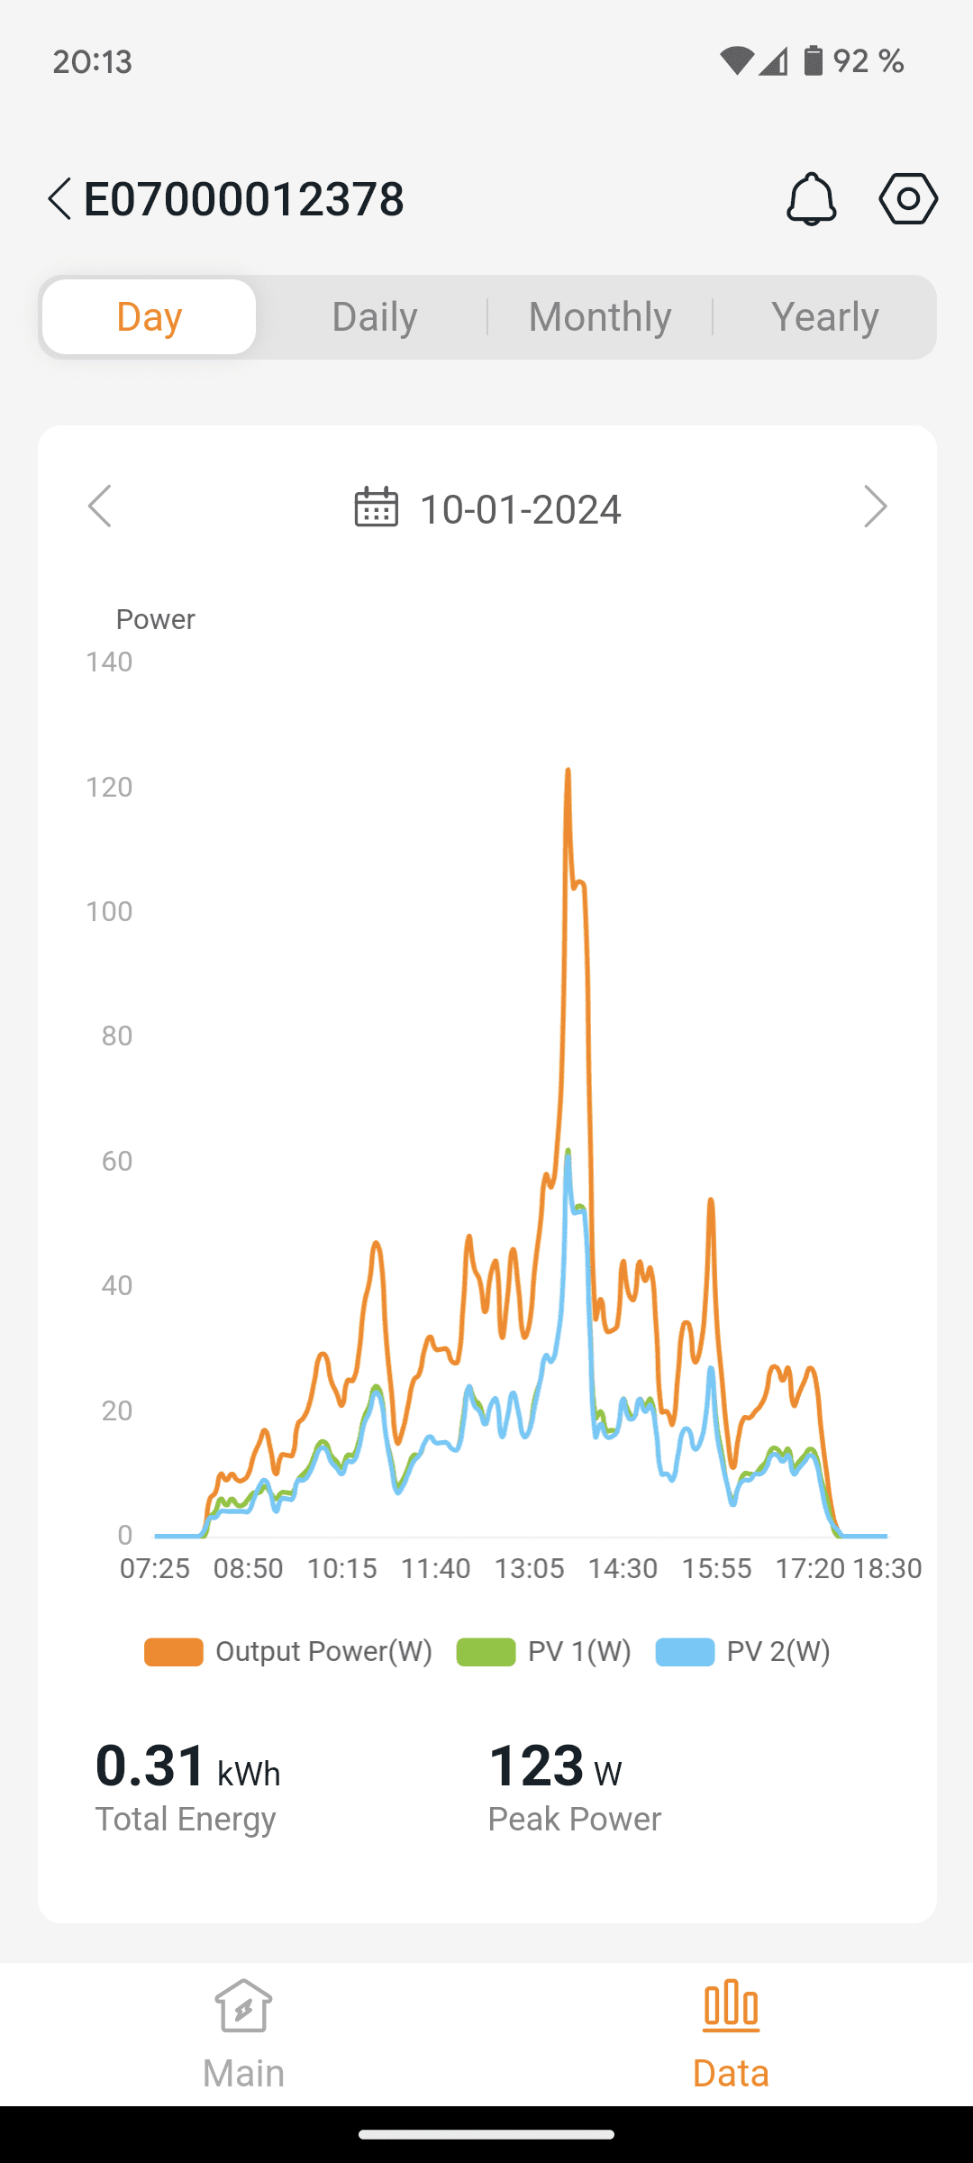Open device settings hexagon icon
The height and width of the screenshot is (2163, 973).
tap(908, 199)
